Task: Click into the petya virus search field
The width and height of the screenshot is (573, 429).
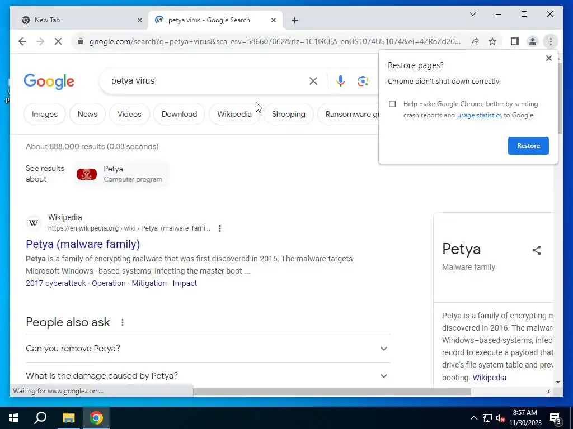Action: point(208,81)
